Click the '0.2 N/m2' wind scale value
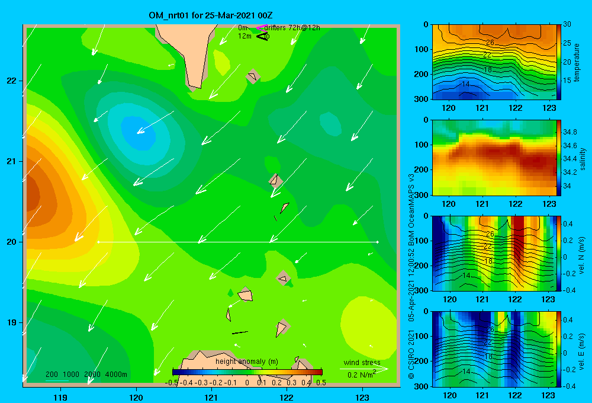The height and width of the screenshot is (403, 592). tap(361, 375)
